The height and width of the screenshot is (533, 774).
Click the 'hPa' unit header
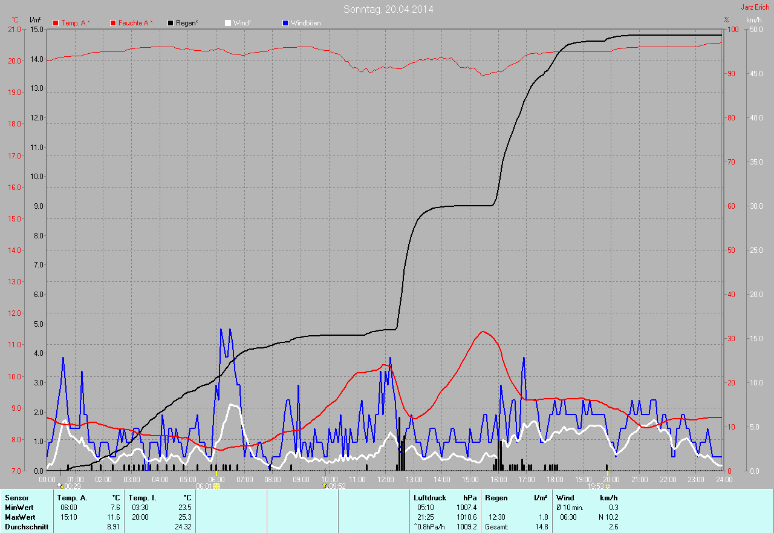point(470,498)
